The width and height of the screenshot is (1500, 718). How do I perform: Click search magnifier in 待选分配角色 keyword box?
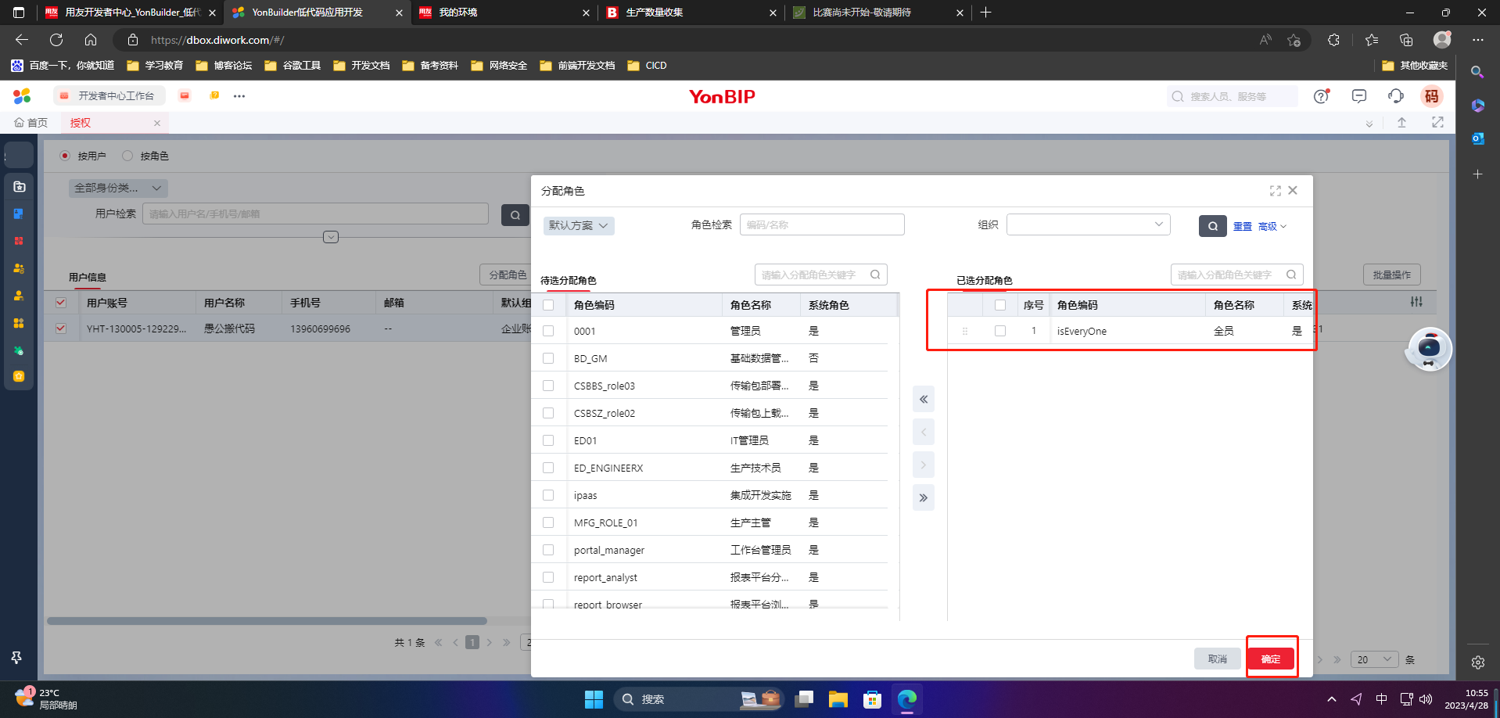[x=875, y=275]
